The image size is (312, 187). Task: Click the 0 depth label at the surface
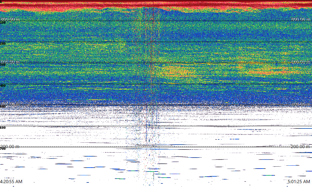(x=1, y=2)
